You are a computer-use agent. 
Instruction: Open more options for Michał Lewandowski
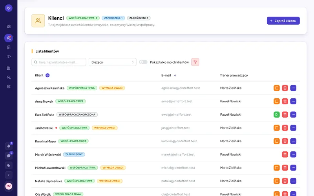[x=293, y=168]
